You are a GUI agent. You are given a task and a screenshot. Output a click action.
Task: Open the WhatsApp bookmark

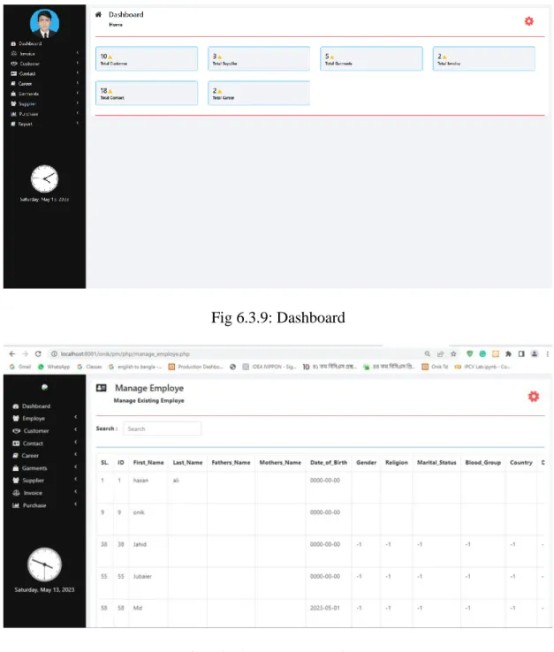[x=54, y=367]
